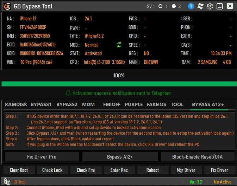237x186 pixels.
Task: Click the GB Bypass Tool title text
Action: coord(33,6)
